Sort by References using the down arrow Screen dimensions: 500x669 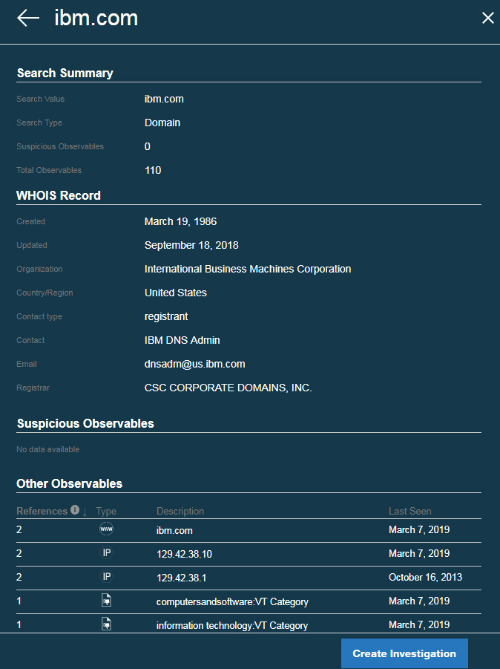pos(84,512)
